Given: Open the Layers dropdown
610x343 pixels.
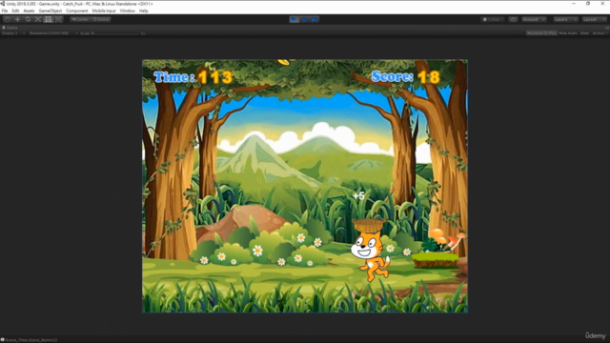Looking at the screenshot, I should click(565, 19).
